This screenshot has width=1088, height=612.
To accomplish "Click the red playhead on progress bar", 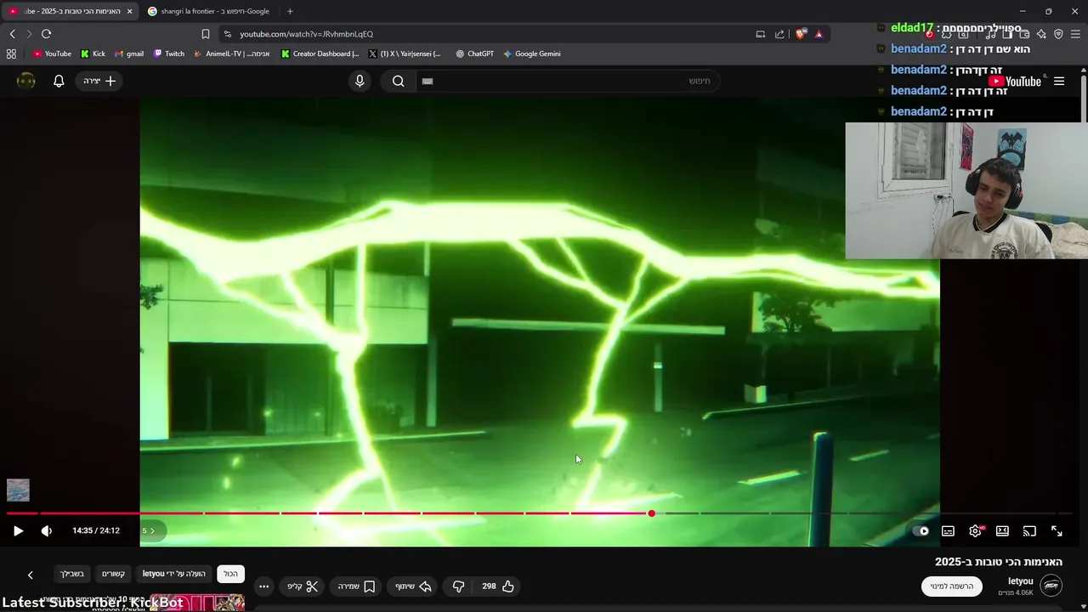I will [x=652, y=513].
